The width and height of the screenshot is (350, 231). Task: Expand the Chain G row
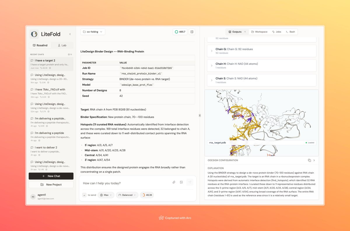pyautogui.click(x=262, y=51)
